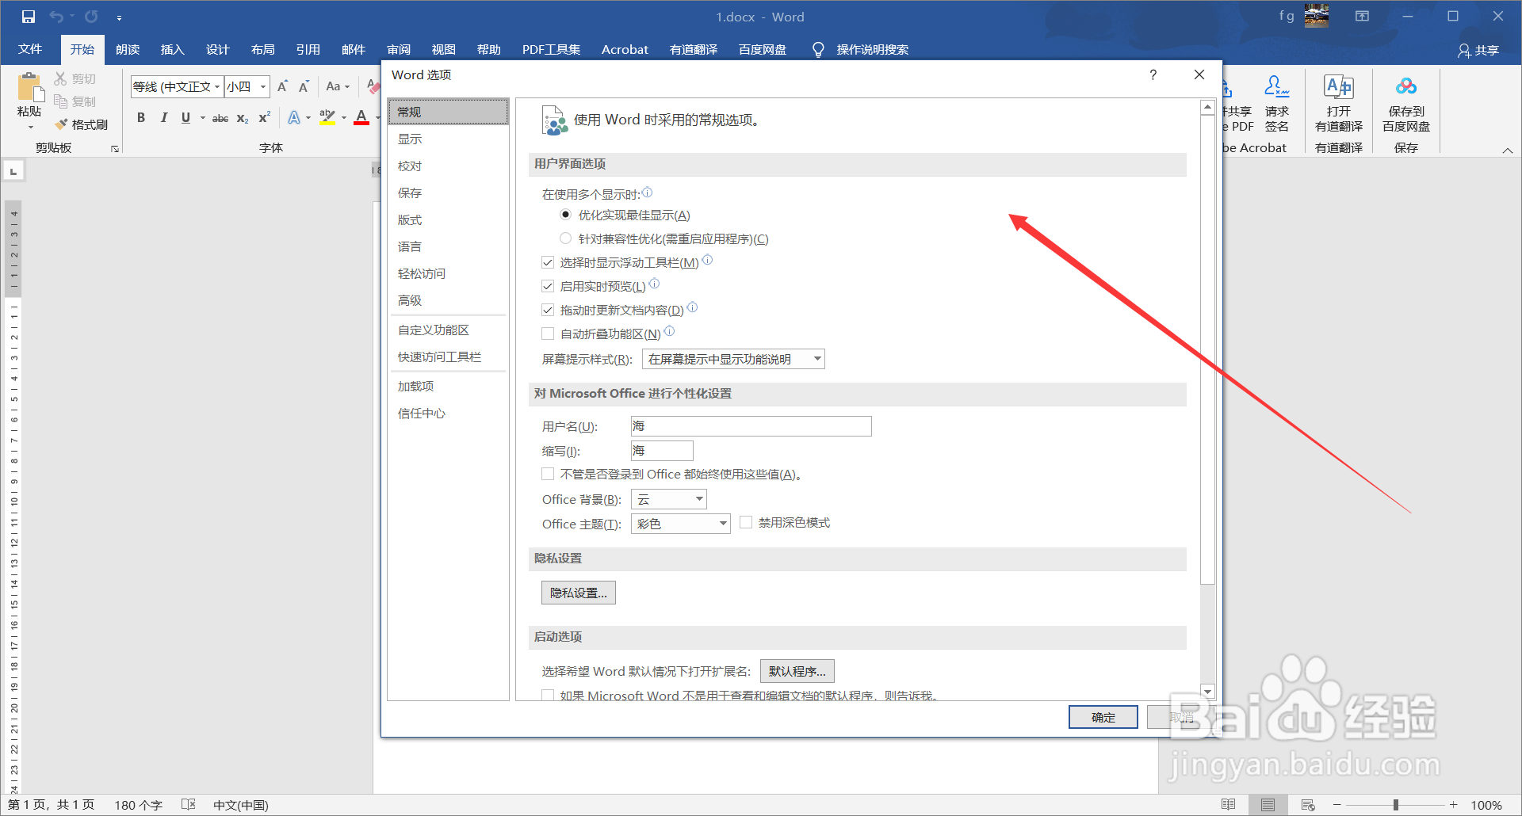
Task: Click the Save icon in quick access toolbar
Action: coord(29,17)
